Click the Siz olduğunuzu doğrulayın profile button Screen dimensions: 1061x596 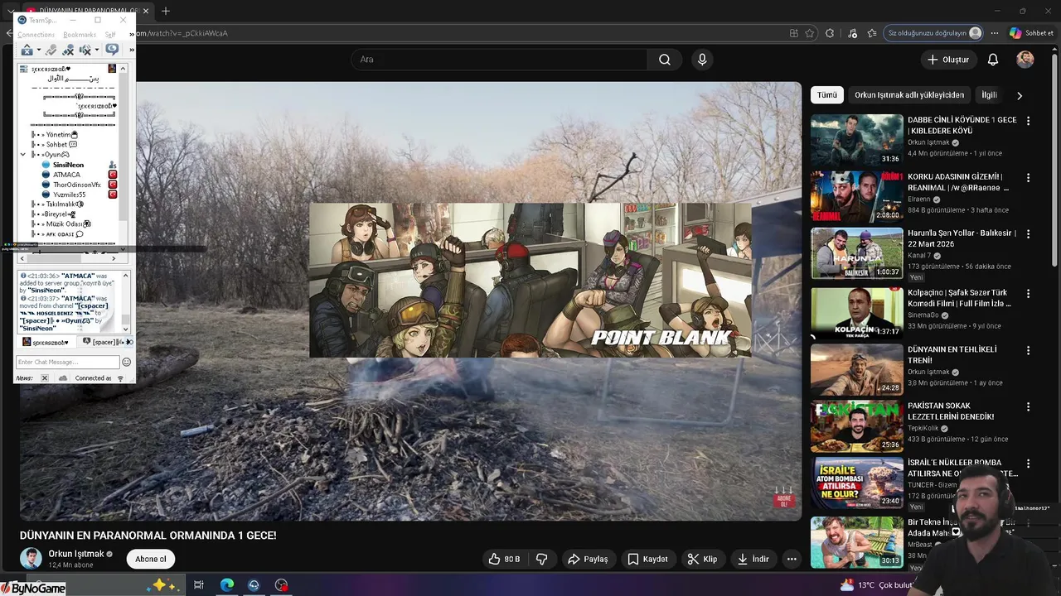(934, 33)
